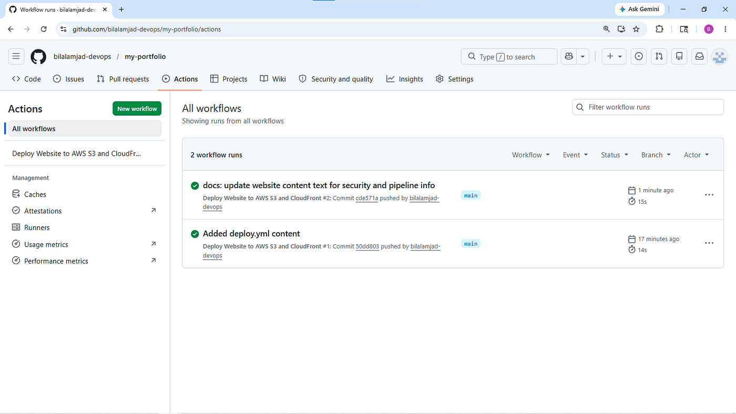Open the Workflow filter dropdown
This screenshot has height=414, width=736.
point(531,155)
